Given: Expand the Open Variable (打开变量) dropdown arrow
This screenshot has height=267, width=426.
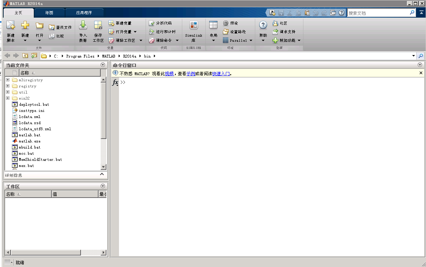Looking at the screenshot, I should click(x=135, y=32).
